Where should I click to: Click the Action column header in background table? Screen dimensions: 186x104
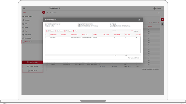[150, 26]
